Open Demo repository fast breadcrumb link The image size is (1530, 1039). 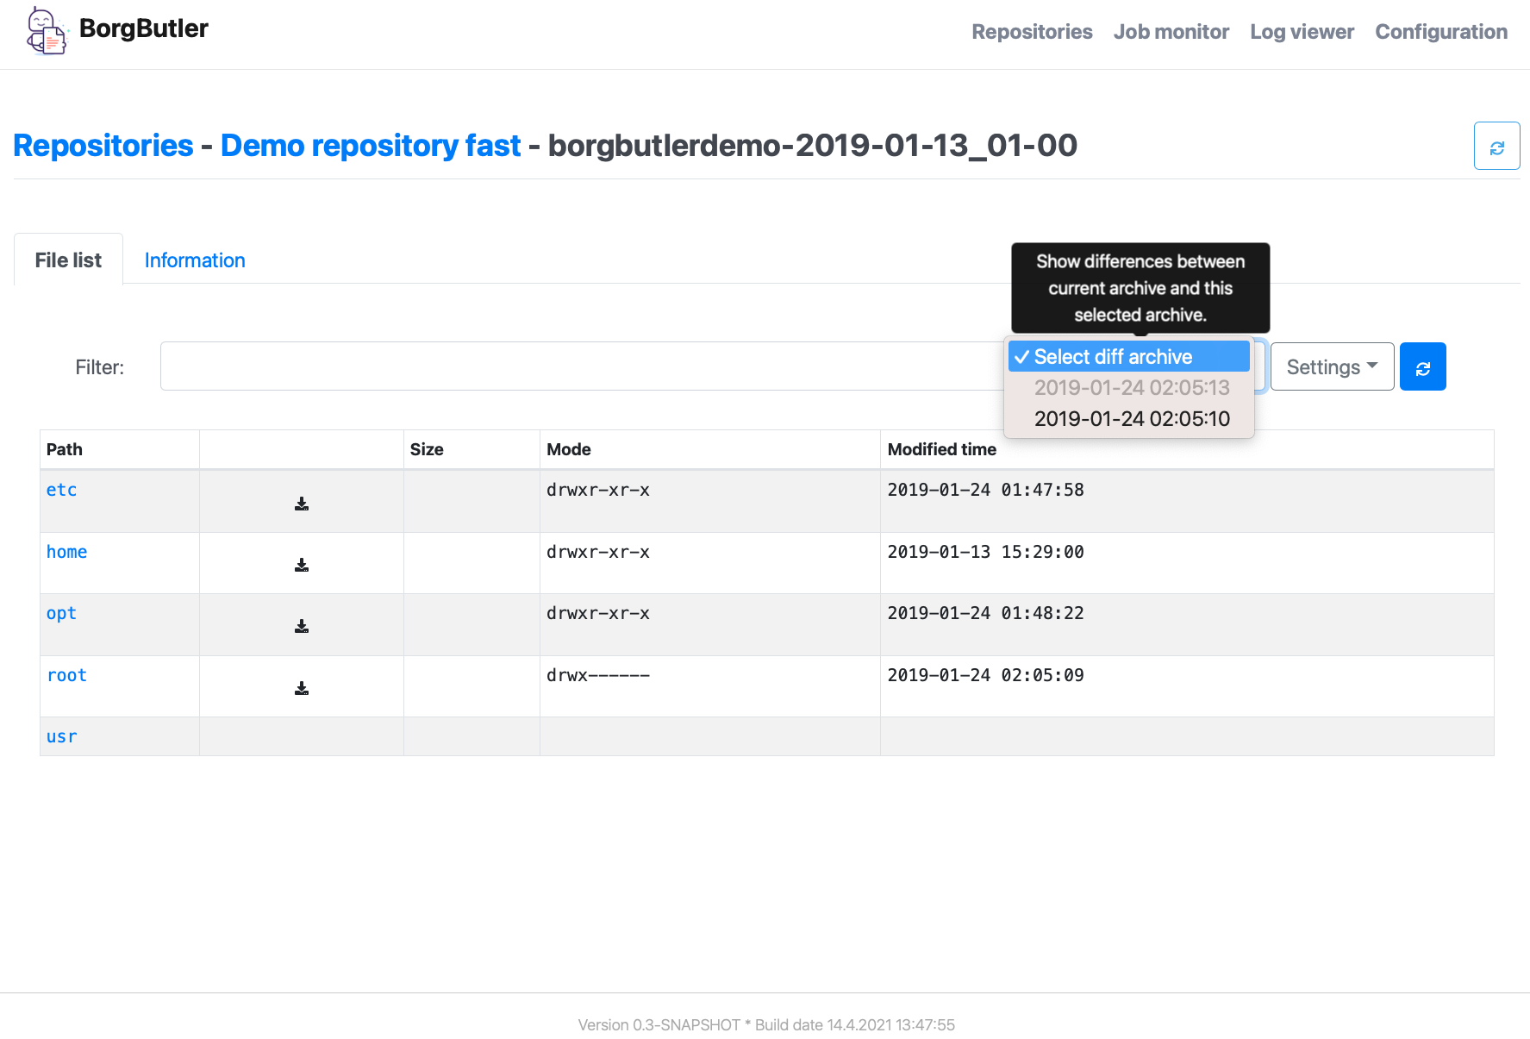click(x=371, y=146)
